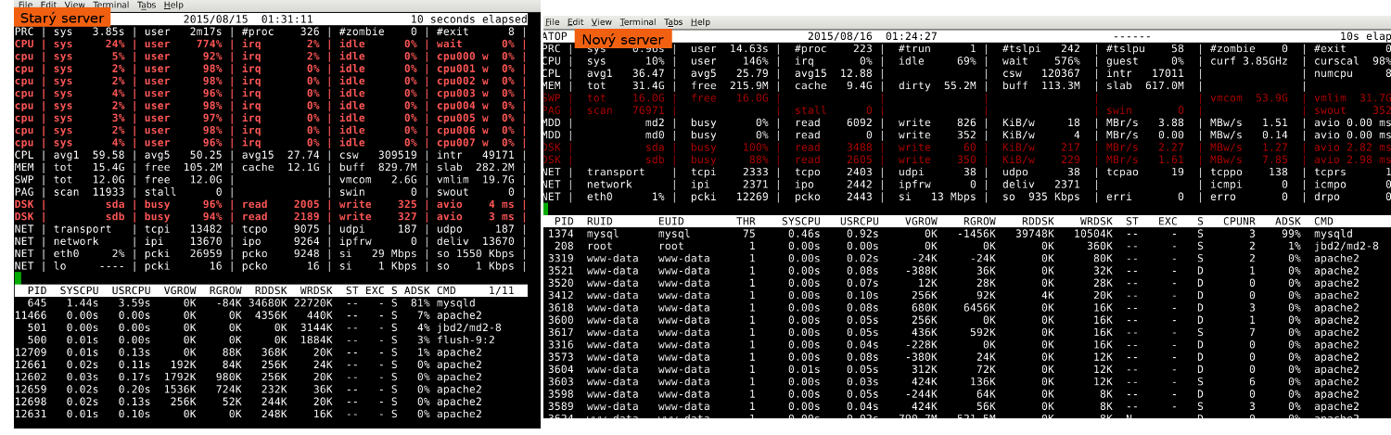The image size is (1391, 435).
Task: Select apache2 process row with PID 11466
Action: [270, 314]
